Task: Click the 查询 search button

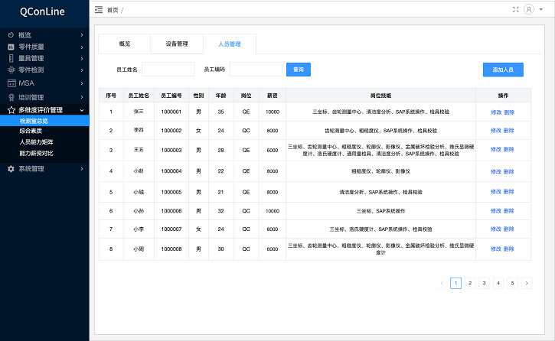Action: point(299,70)
